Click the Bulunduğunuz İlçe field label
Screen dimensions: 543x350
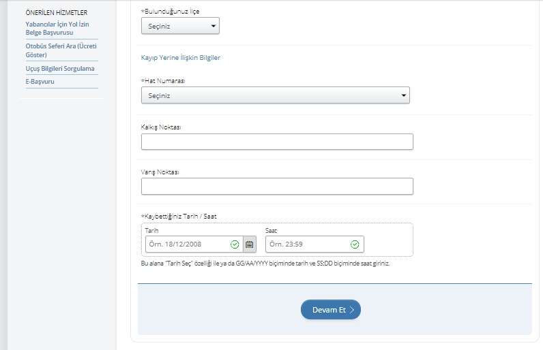pyautogui.click(x=170, y=12)
